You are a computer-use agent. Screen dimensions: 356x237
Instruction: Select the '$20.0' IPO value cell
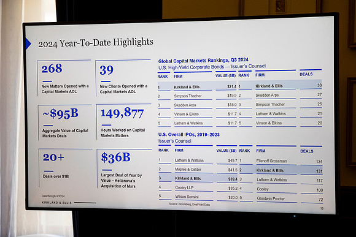point(233,198)
